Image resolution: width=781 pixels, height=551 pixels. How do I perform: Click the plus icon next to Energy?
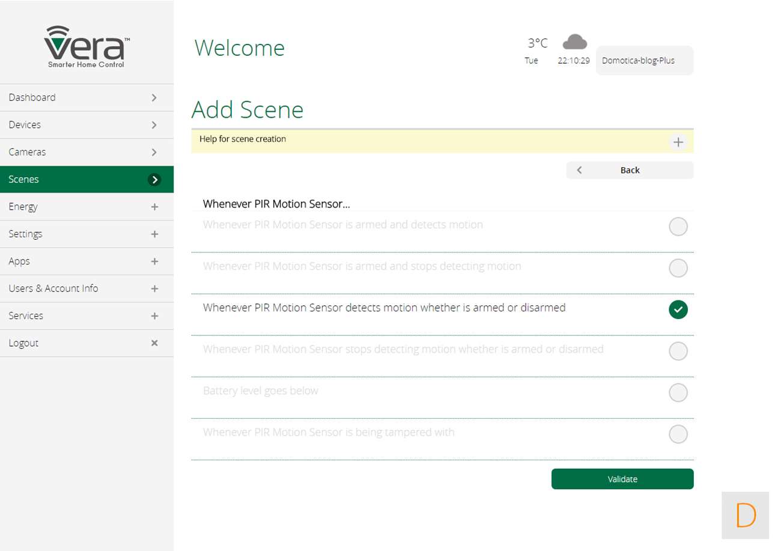click(154, 207)
